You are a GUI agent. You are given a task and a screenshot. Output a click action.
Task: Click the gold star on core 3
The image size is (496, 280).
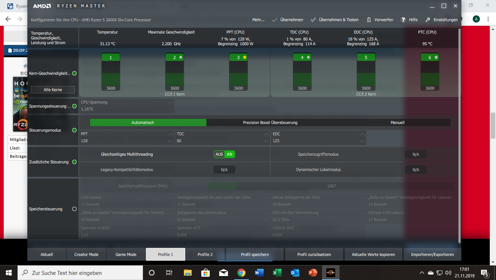(245, 57)
